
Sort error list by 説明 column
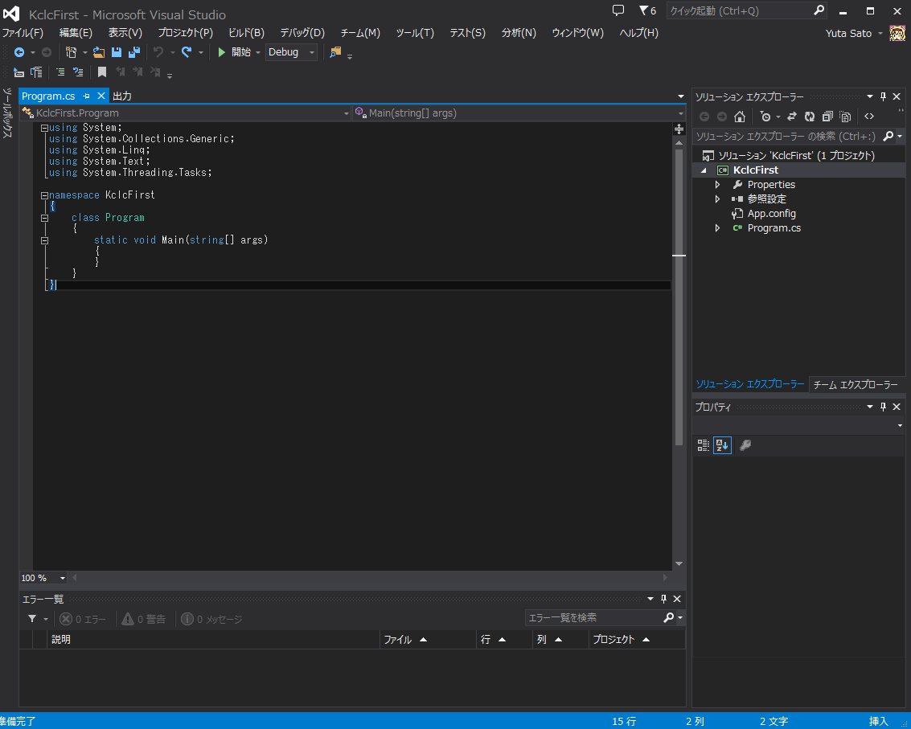[x=213, y=640]
